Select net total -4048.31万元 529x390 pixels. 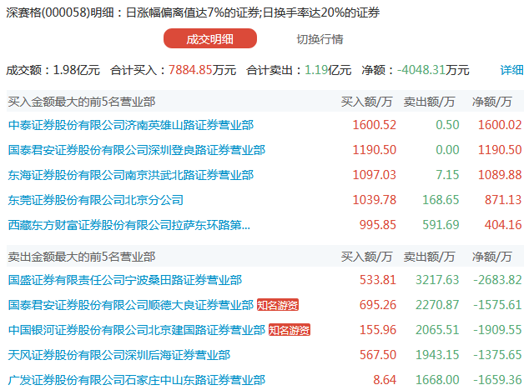433,70
